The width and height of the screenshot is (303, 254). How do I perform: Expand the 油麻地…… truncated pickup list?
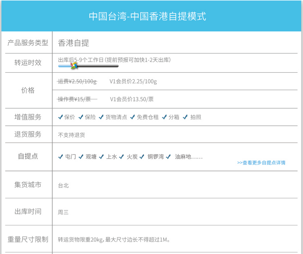click(x=188, y=157)
